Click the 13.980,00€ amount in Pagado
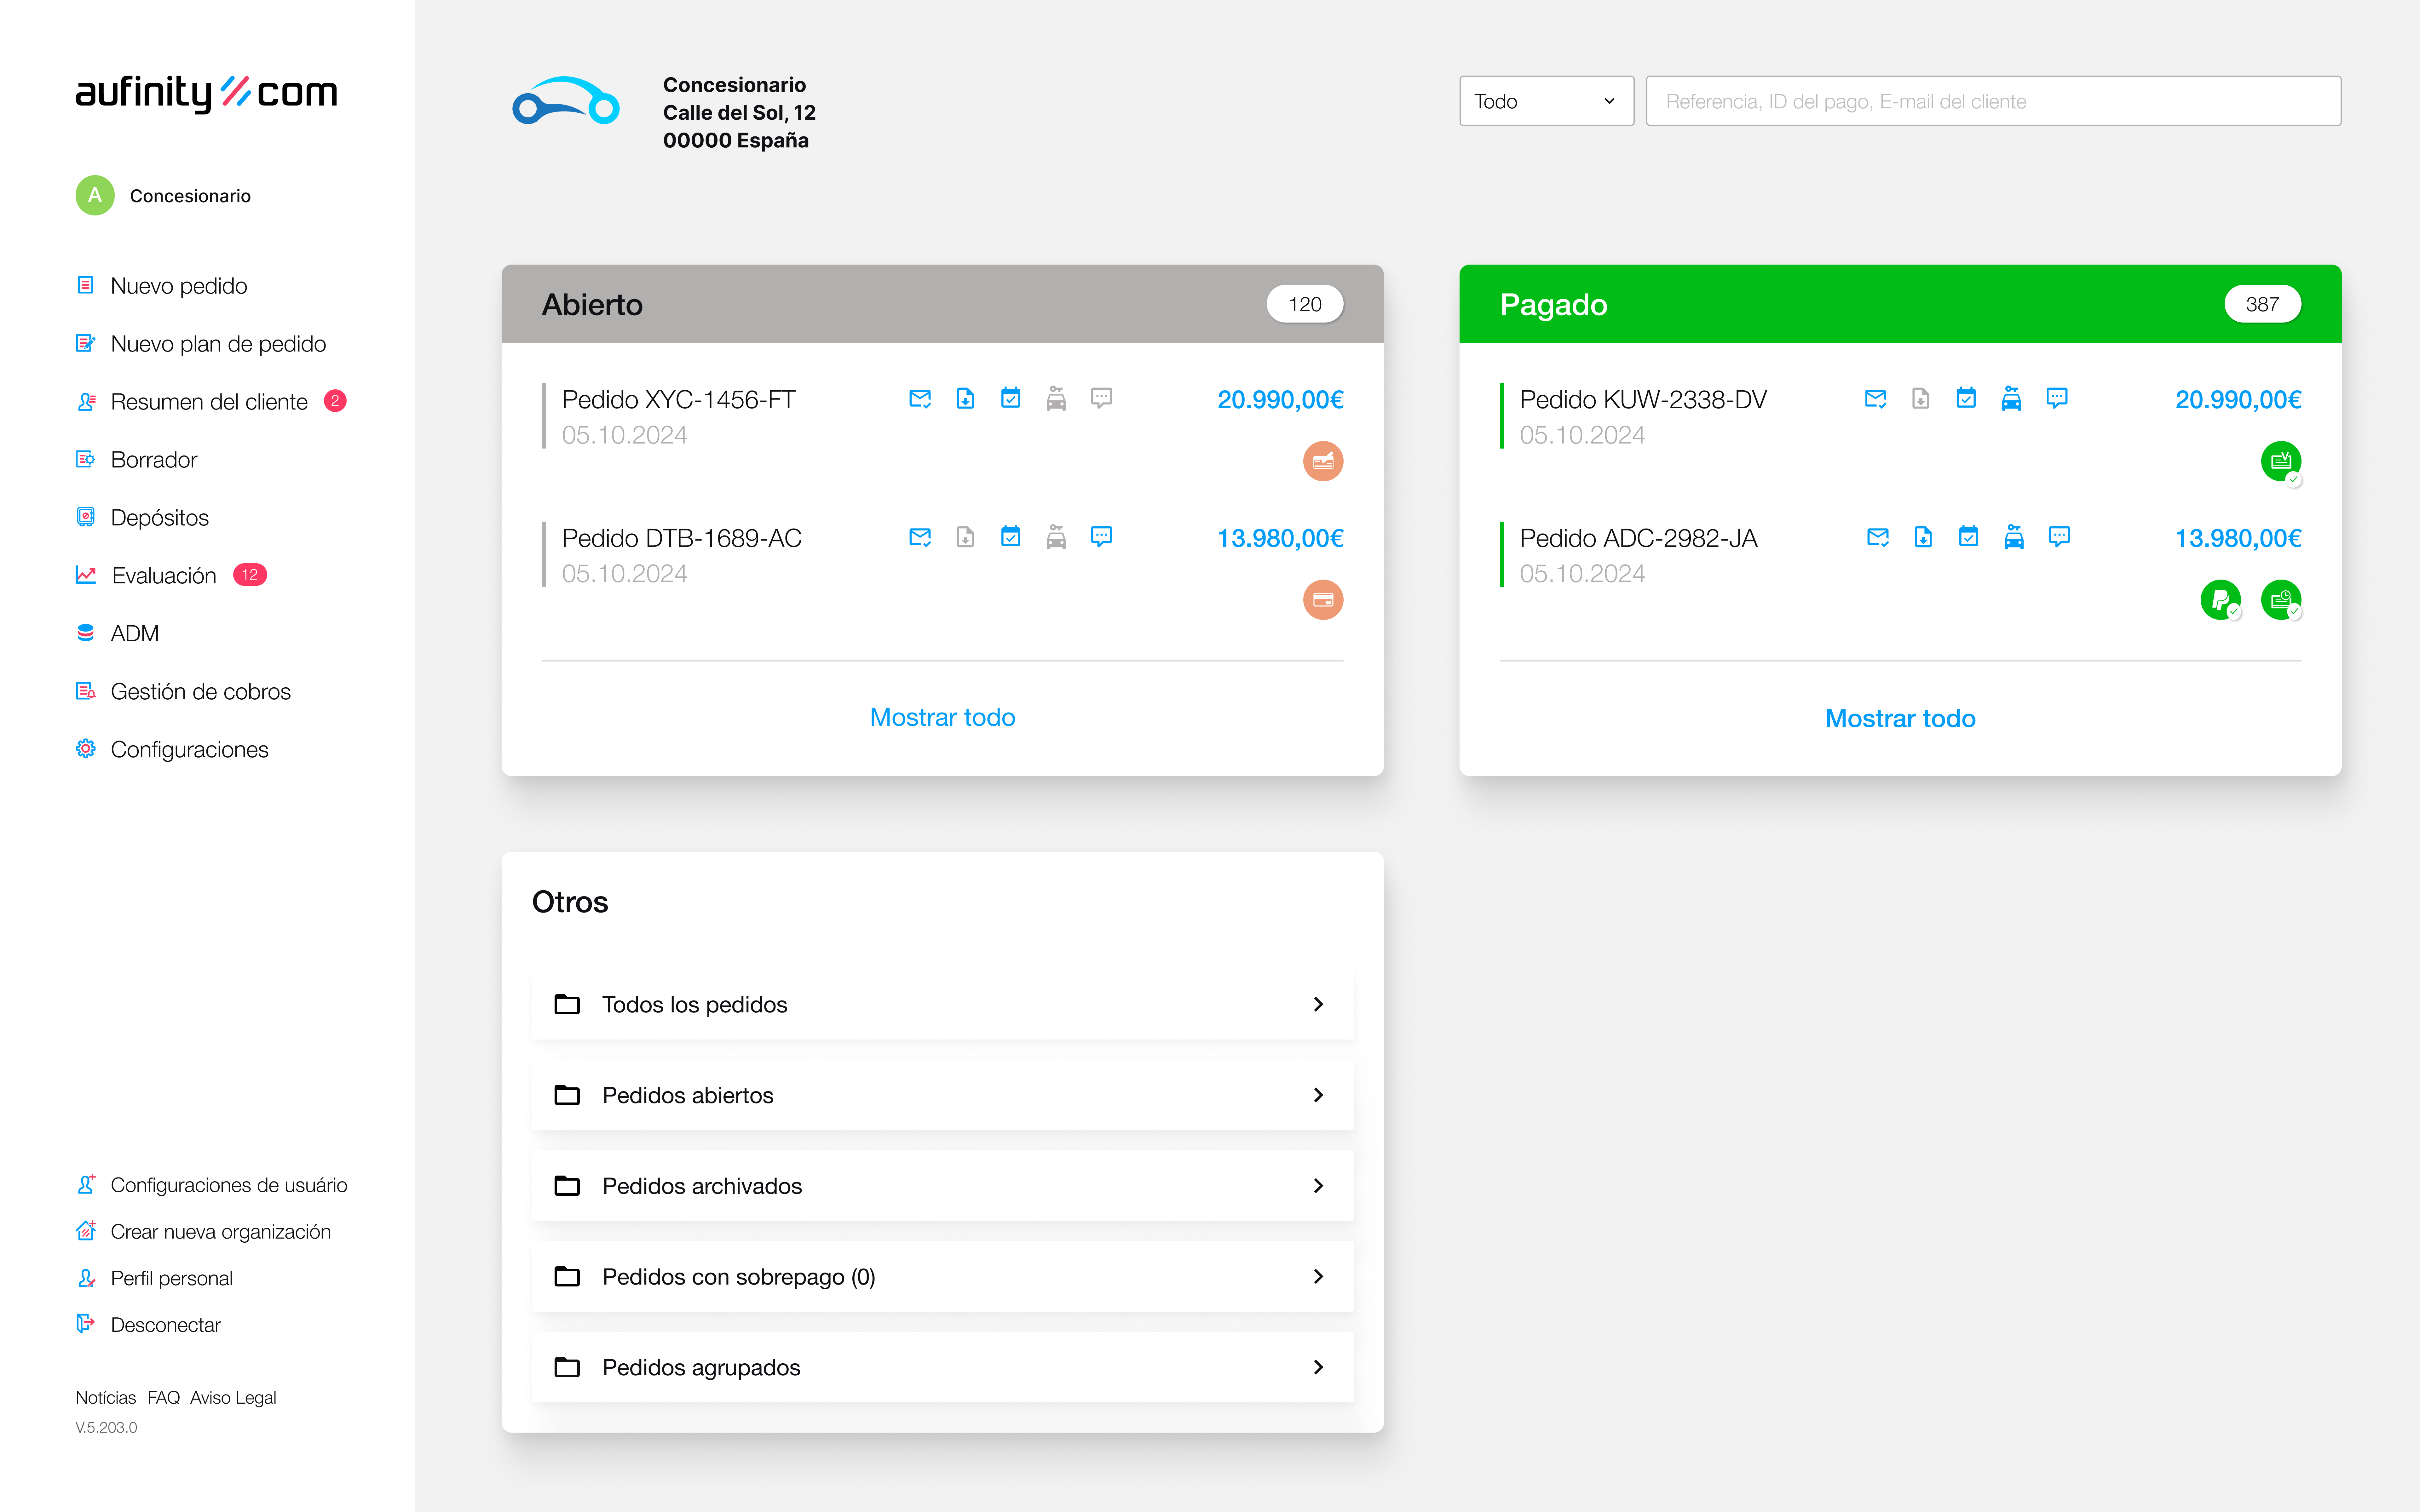Screen dimensions: 2420x1512 2238,538
